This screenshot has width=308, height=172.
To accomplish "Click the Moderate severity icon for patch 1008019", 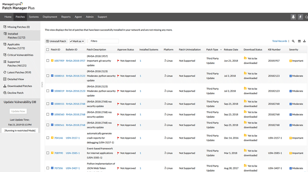I will pos(291,91).
